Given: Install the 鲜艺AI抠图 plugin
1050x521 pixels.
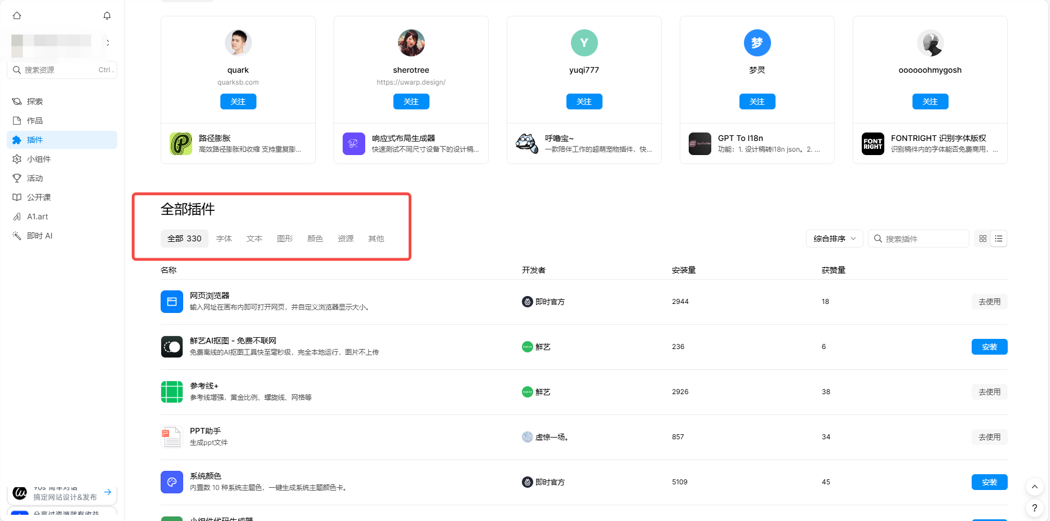Looking at the screenshot, I should (x=989, y=347).
